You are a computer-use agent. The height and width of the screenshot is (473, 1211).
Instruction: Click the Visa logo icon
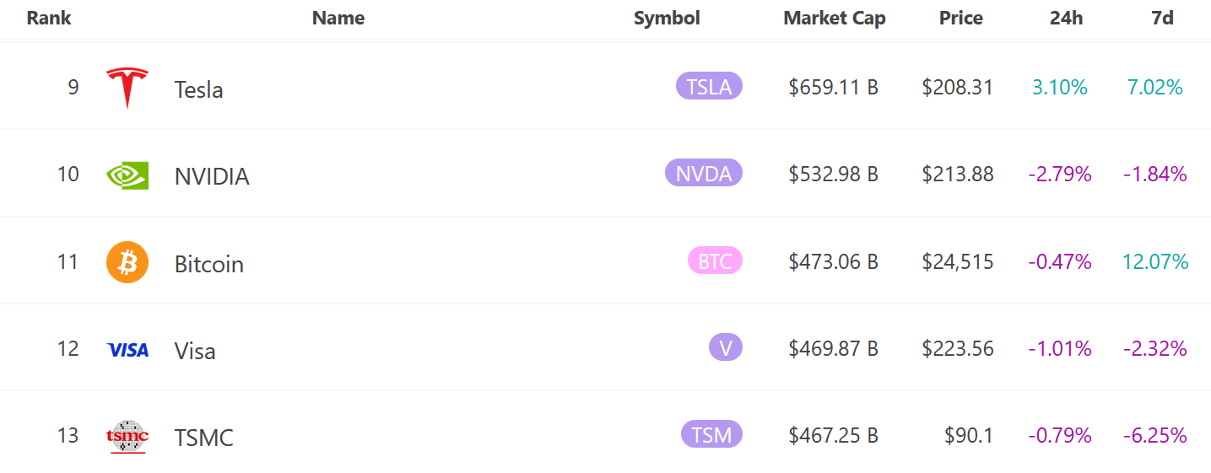click(127, 350)
